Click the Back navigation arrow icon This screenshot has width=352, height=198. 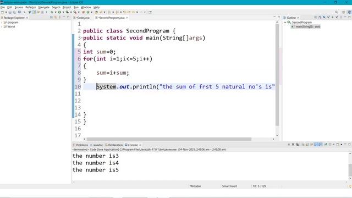tap(133, 12)
